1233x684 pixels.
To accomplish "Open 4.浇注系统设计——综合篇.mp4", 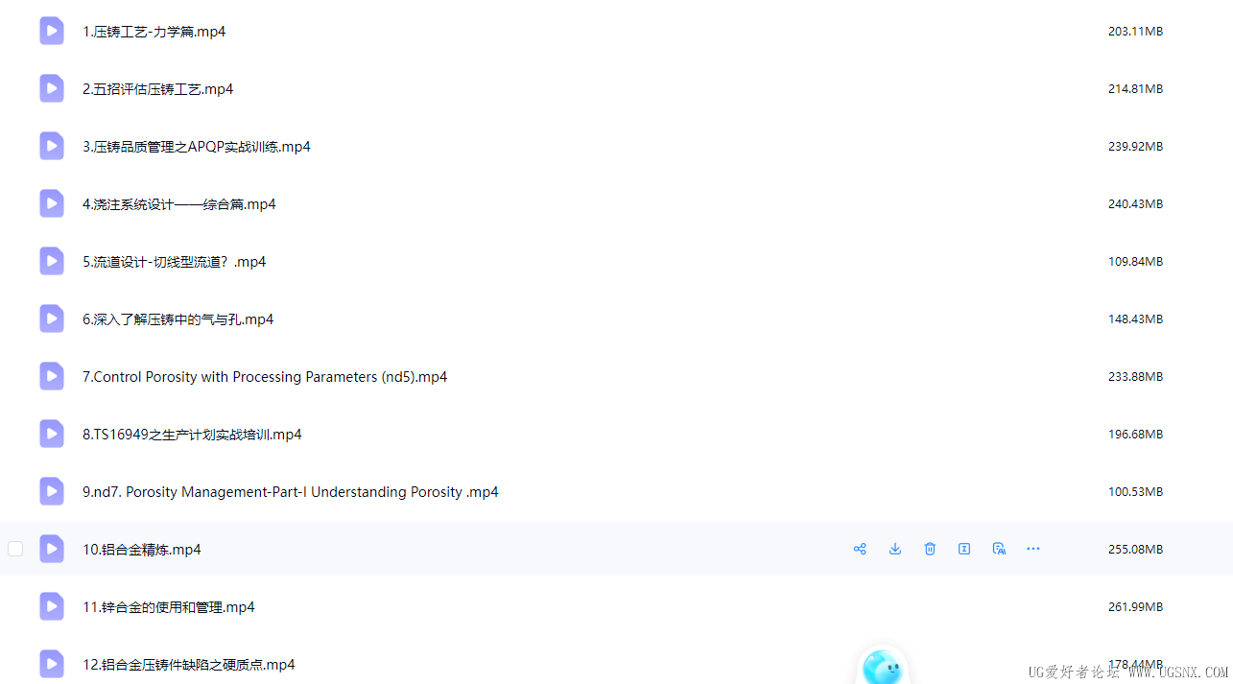I will (x=178, y=204).
